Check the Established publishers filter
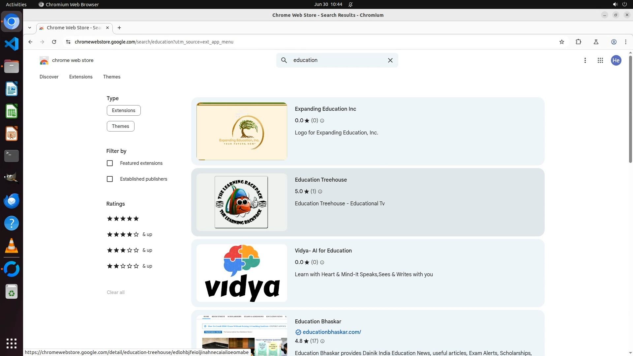This screenshot has height=356, width=633. point(110,179)
